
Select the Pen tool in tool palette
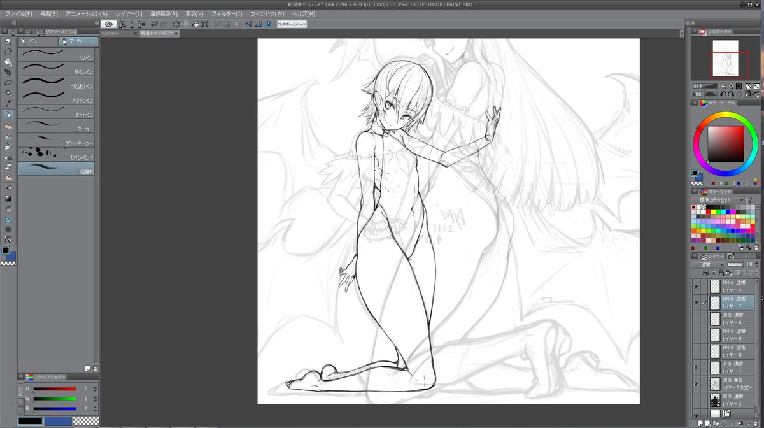(7, 115)
